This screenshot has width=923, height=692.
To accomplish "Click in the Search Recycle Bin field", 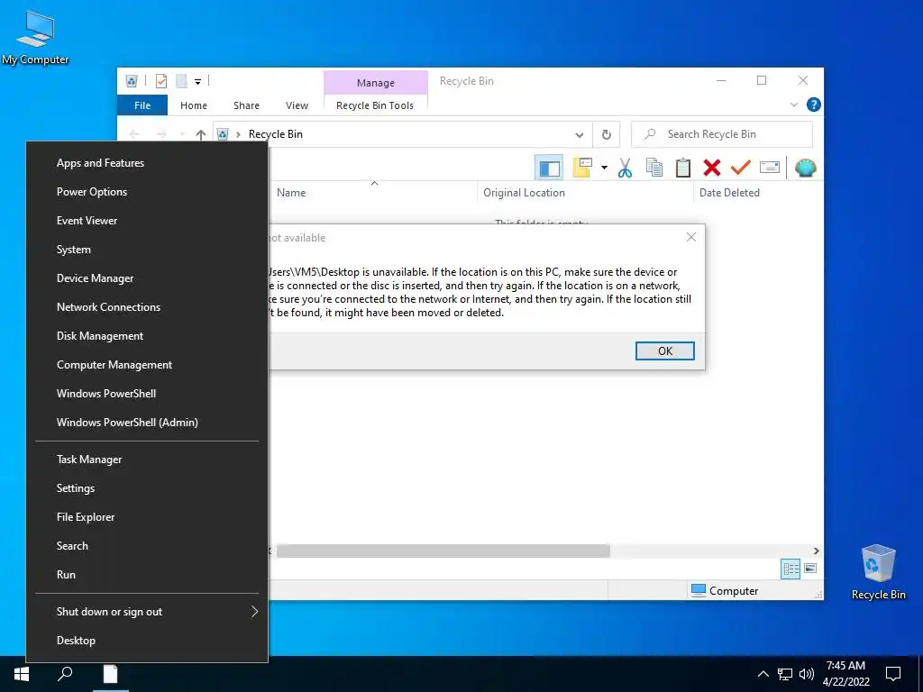I will 722,134.
